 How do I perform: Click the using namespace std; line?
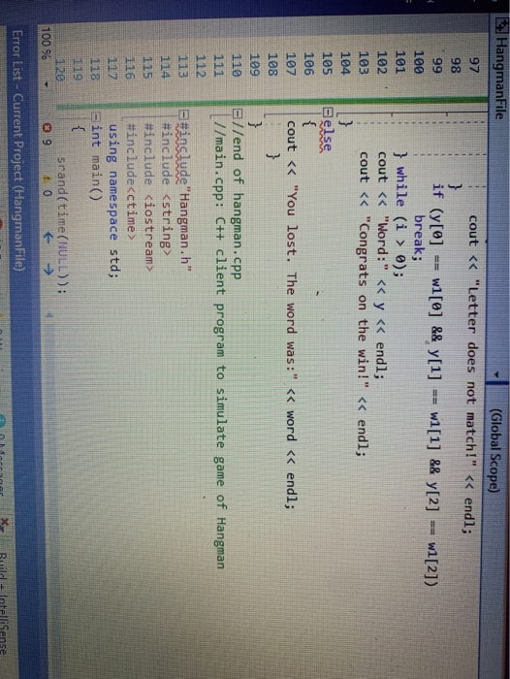point(113,202)
